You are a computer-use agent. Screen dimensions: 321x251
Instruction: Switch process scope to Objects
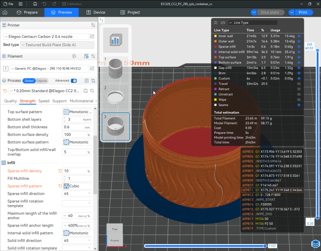coord(41,81)
